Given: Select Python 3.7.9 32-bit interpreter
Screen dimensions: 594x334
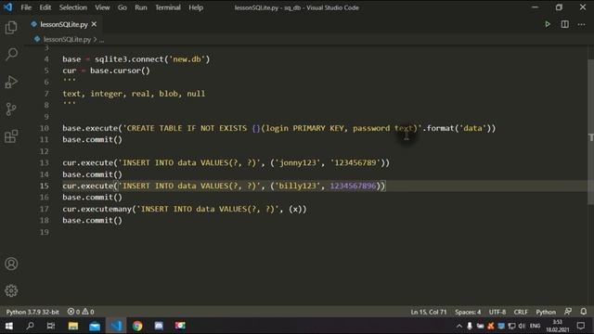Looking at the screenshot, I should pos(32,312).
